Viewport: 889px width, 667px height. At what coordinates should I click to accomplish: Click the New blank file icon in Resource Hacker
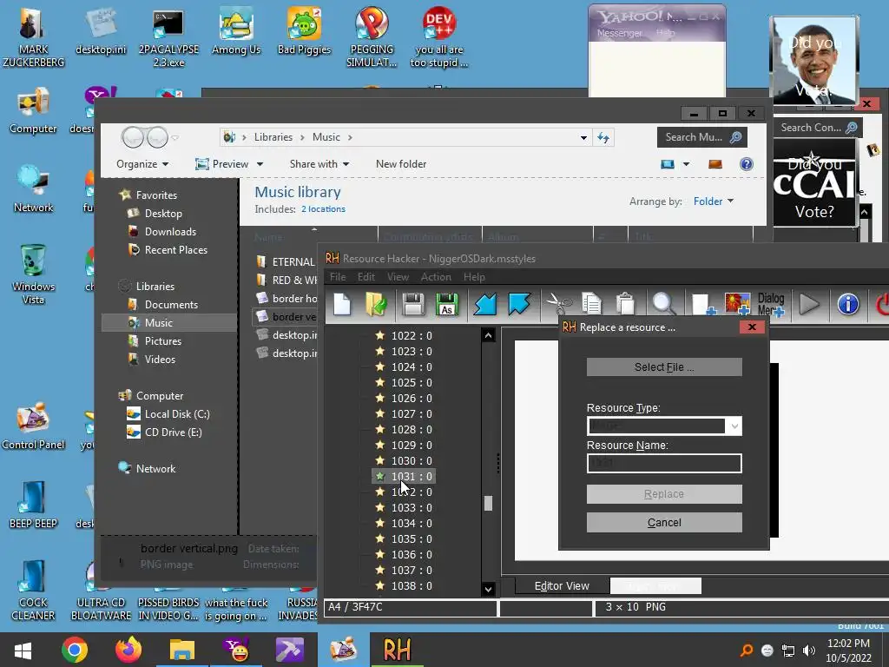click(x=342, y=304)
